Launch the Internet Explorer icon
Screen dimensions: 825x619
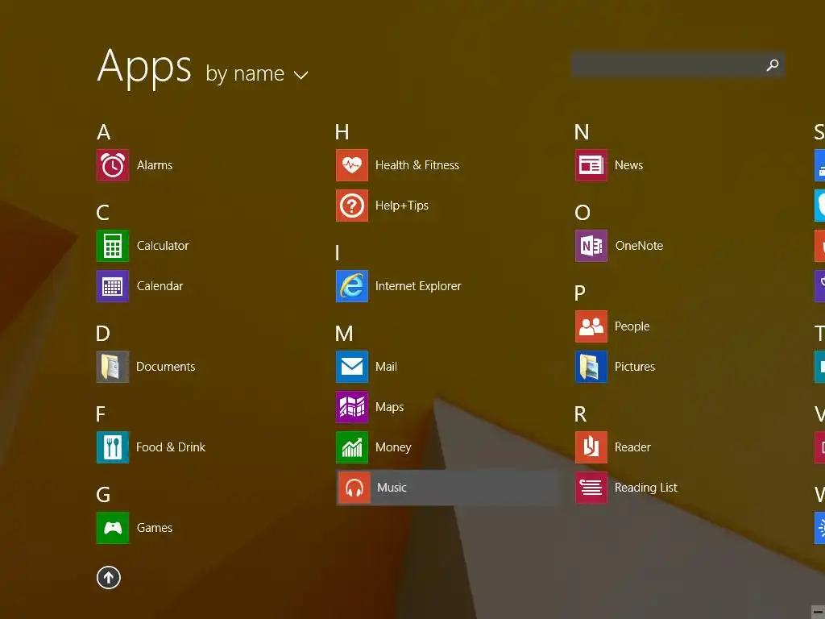[x=352, y=286]
